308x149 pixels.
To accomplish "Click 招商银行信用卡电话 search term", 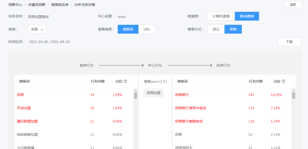I will click(191, 108).
